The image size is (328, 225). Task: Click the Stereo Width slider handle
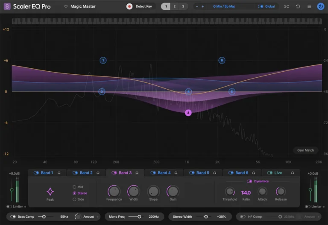point(206,216)
